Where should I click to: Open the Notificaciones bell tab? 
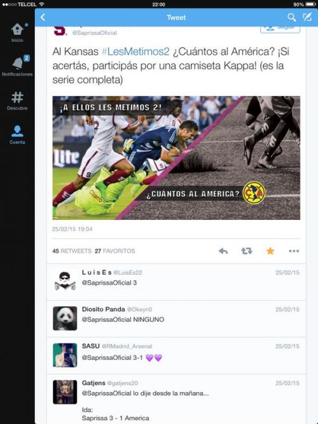pyautogui.click(x=17, y=65)
